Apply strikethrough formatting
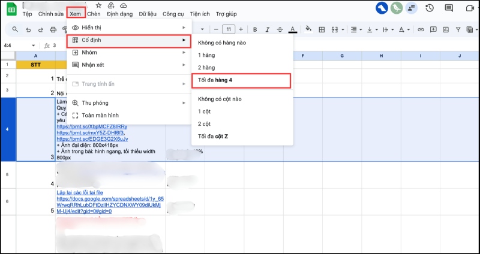Viewport: 480px width, 254px height. [280, 29]
